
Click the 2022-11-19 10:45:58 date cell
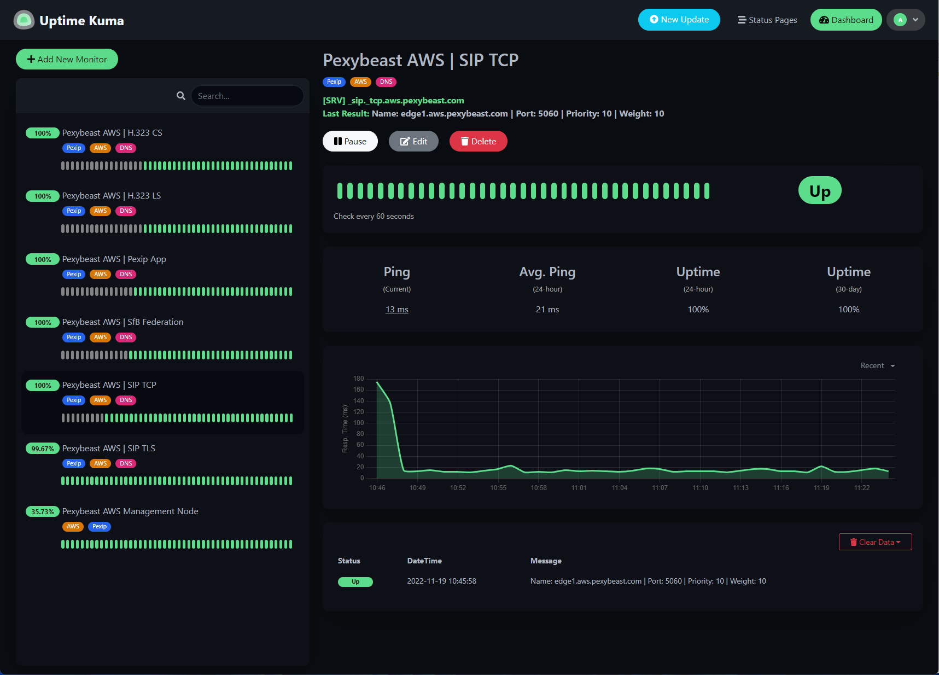click(x=441, y=581)
